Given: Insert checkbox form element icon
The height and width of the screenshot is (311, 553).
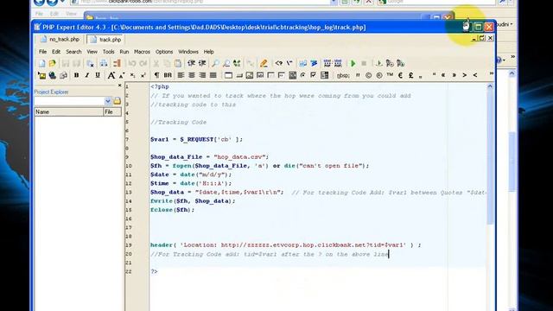Looking at the screenshot, I should click(313, 75).
